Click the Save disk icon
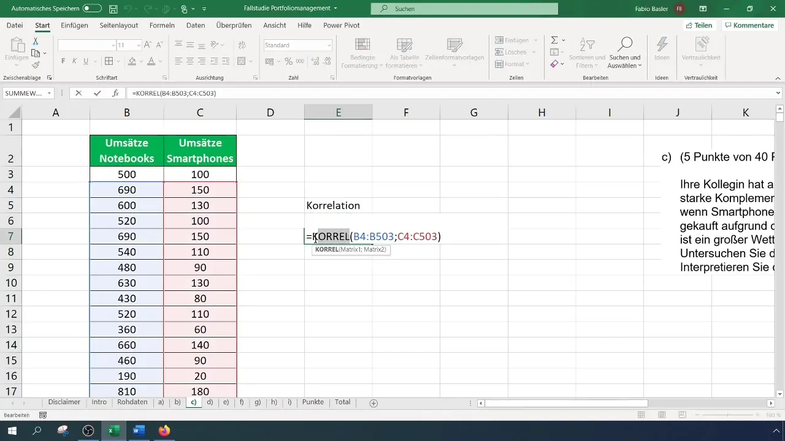Viewport: 785px width, 441px height. point(113,9)
